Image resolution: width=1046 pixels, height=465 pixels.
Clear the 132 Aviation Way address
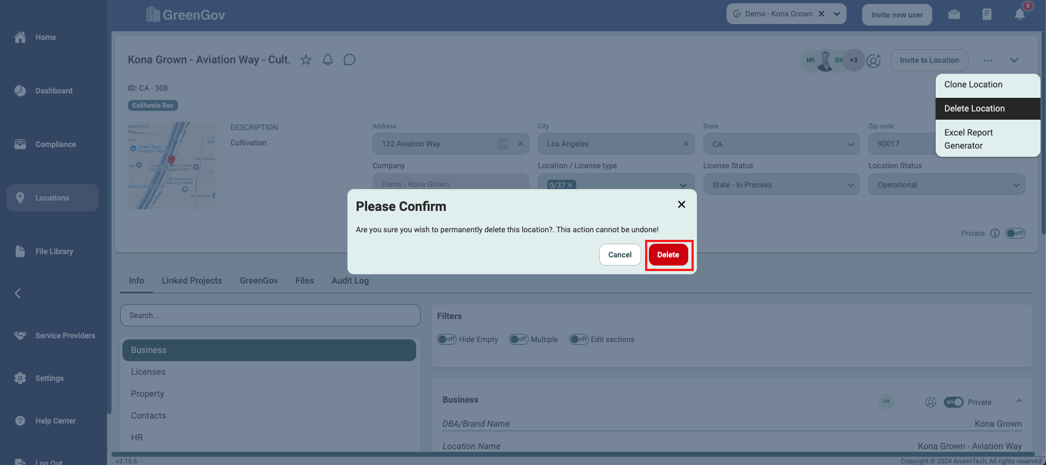521,144
